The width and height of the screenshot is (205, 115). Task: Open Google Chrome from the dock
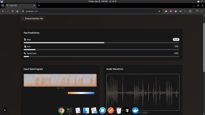point(61,110)
